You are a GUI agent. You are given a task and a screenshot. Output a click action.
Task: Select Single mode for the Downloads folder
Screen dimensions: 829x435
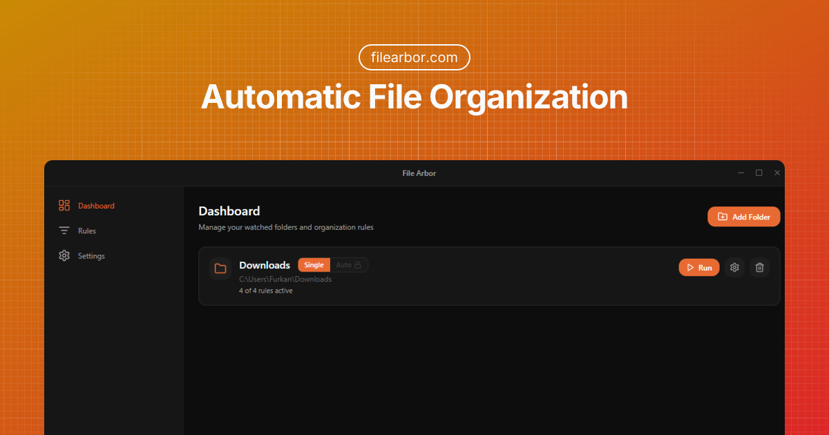[314, 264]
